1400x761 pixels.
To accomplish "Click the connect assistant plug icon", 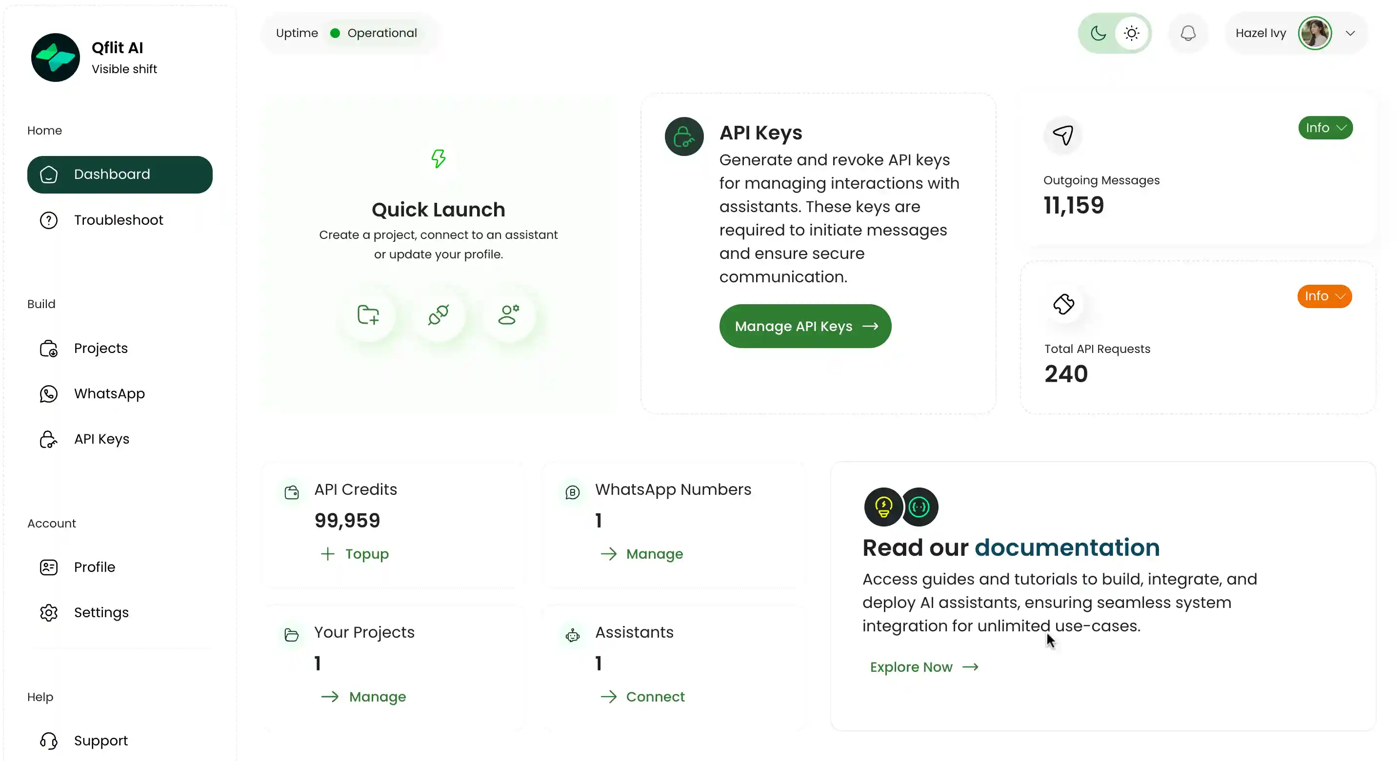I will pos(438,314).
